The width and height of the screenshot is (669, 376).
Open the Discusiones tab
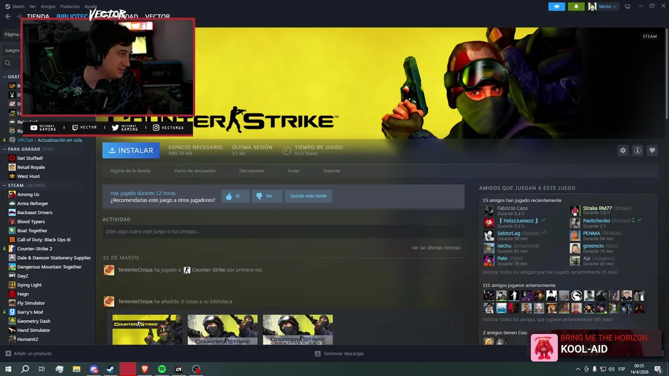[x=251, y=171]
